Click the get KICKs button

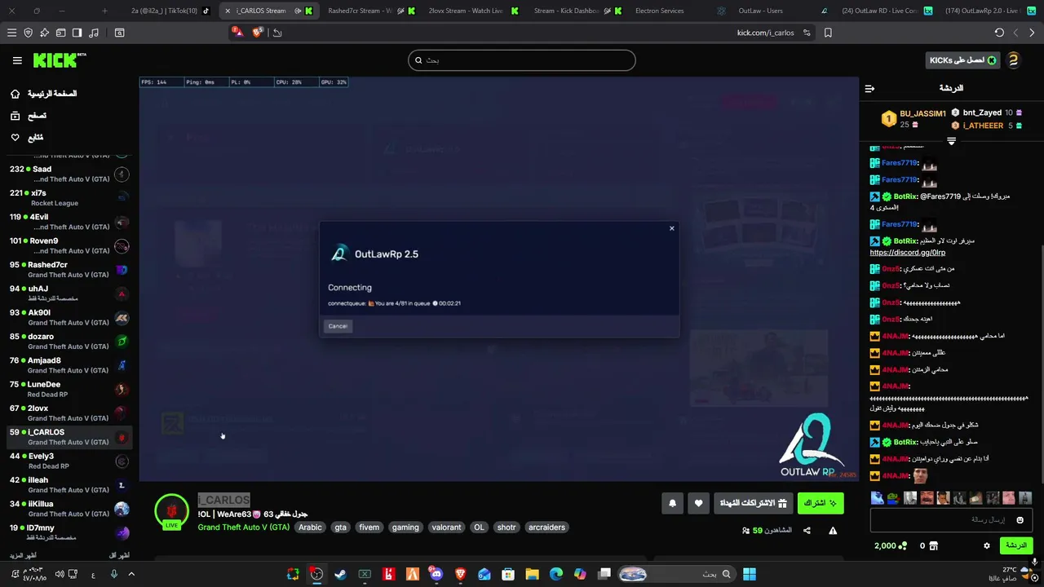click(964, 60)
